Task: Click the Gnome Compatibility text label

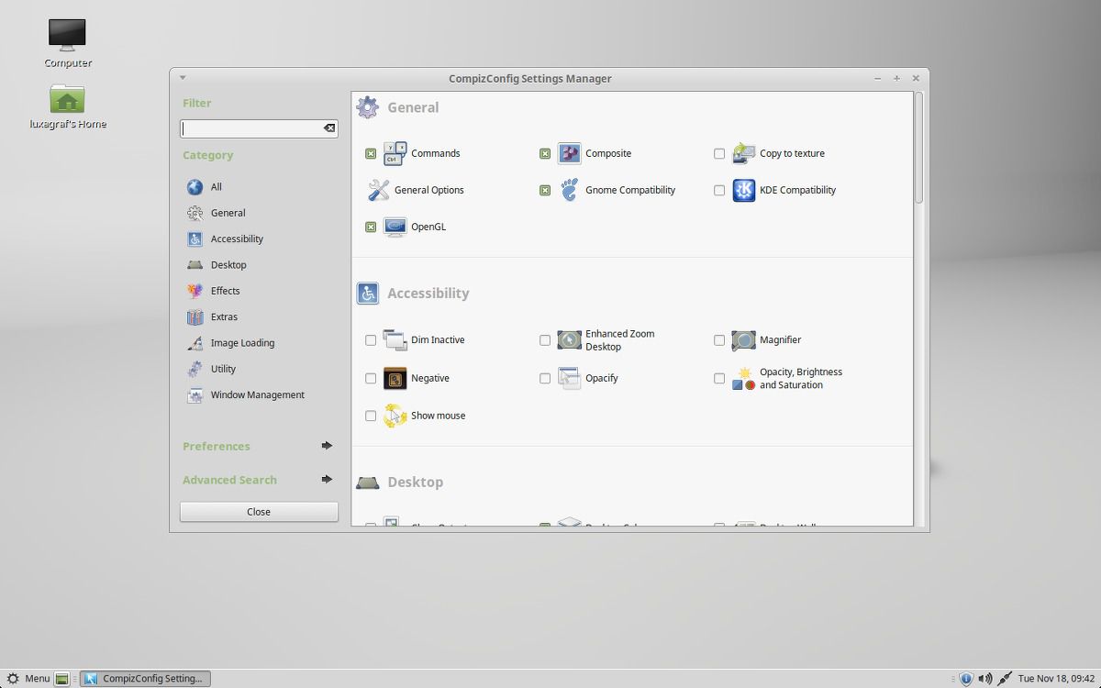Action: tap(630, 190)
